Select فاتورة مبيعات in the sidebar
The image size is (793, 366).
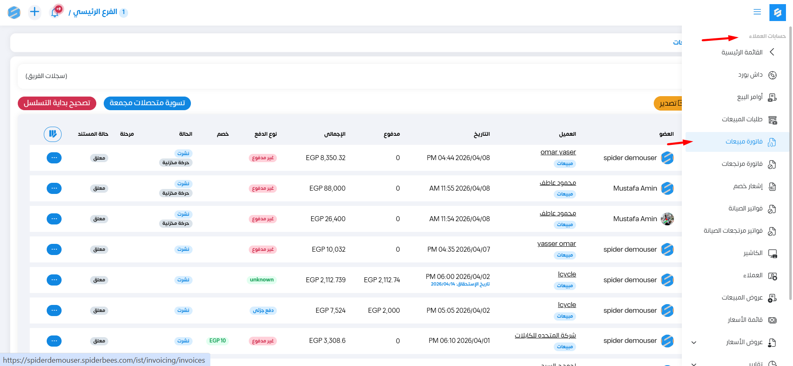(744, 142)
